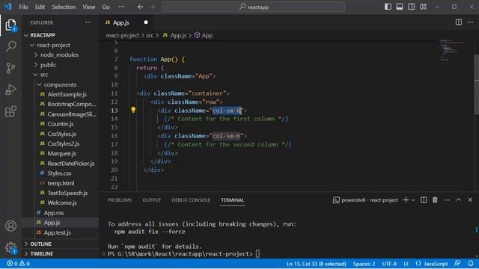Show the light bulb code actions
The width and height of the screenshot is (479, 269).
click(x=133, y=110)
